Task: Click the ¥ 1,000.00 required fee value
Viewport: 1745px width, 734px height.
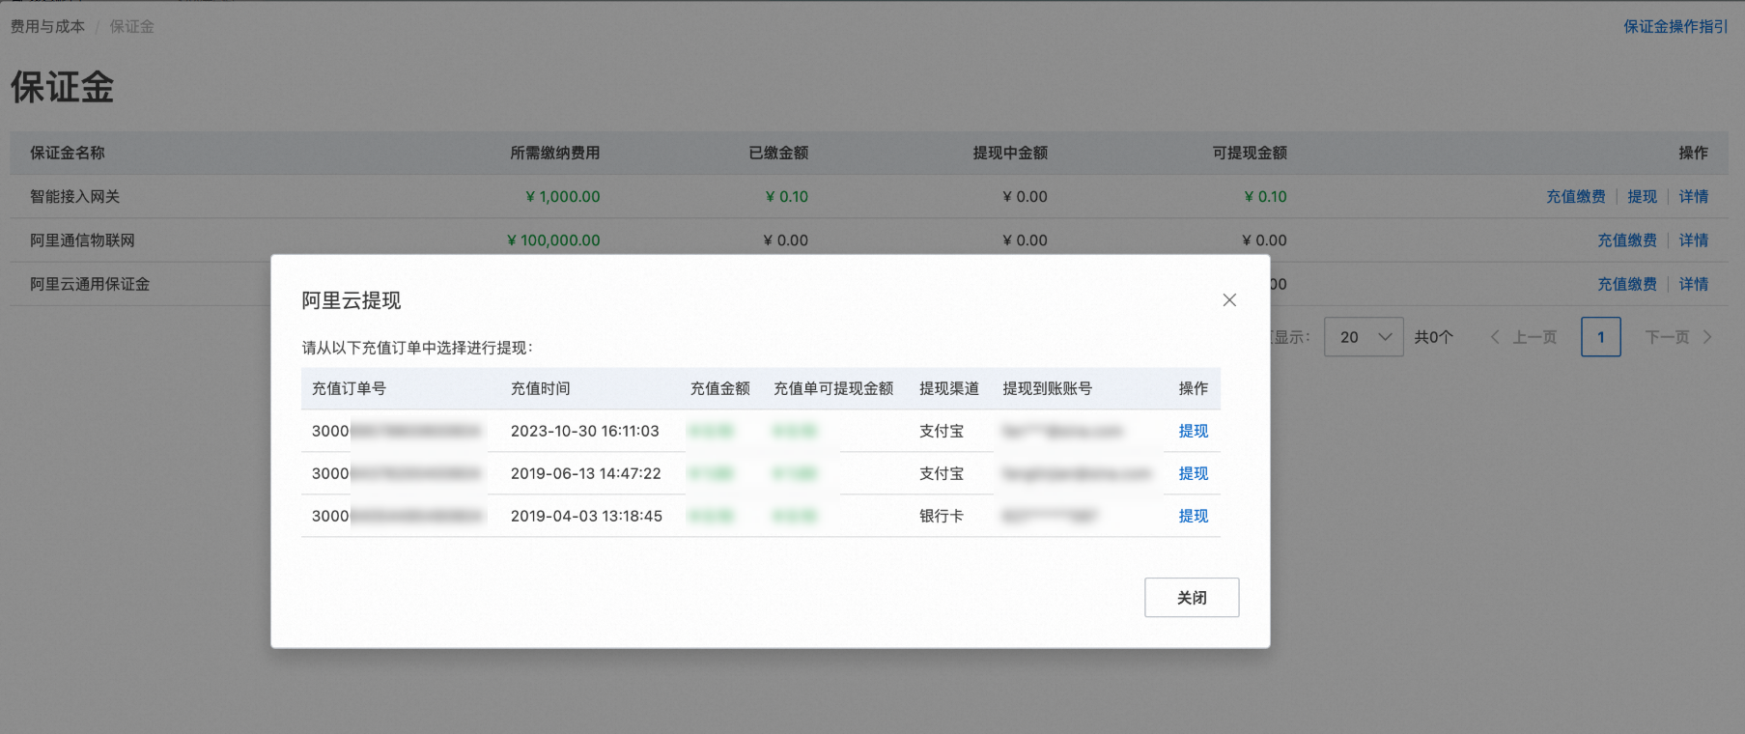Action: click(563, 196)
